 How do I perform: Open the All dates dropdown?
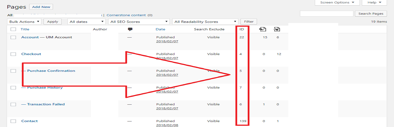coord(87,22)
